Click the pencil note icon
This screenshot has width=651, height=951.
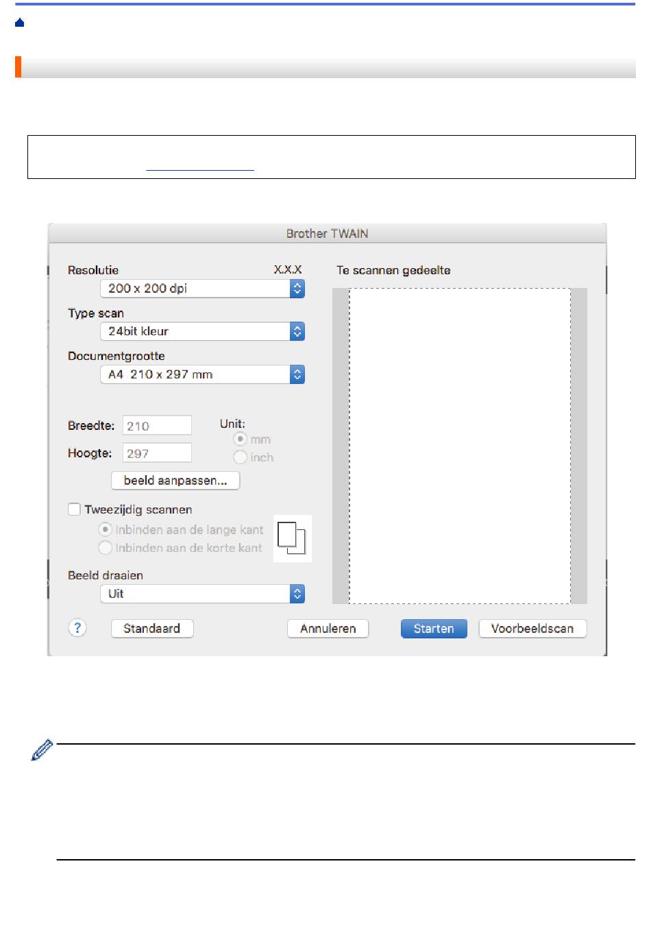[42, 750]
